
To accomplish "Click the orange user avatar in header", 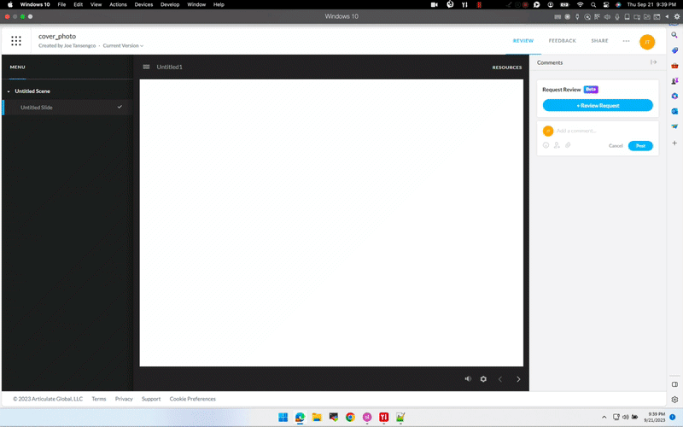I will pos(647,42).
